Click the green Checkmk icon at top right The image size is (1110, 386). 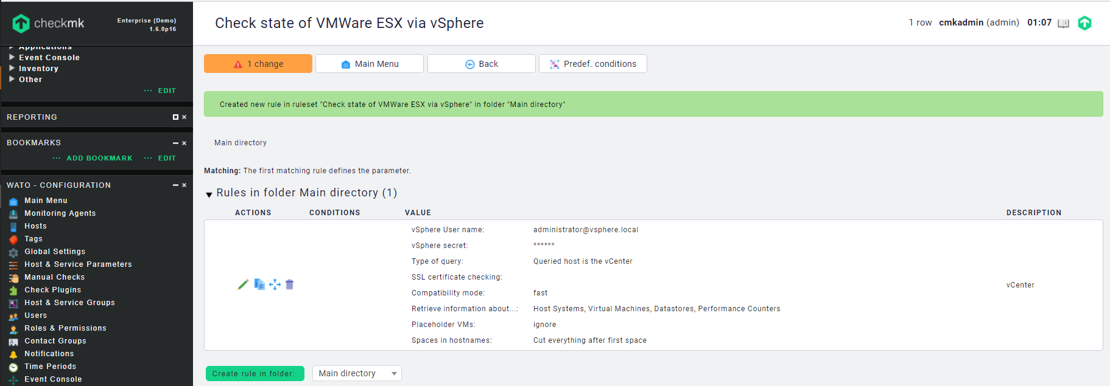(1084, 23)
